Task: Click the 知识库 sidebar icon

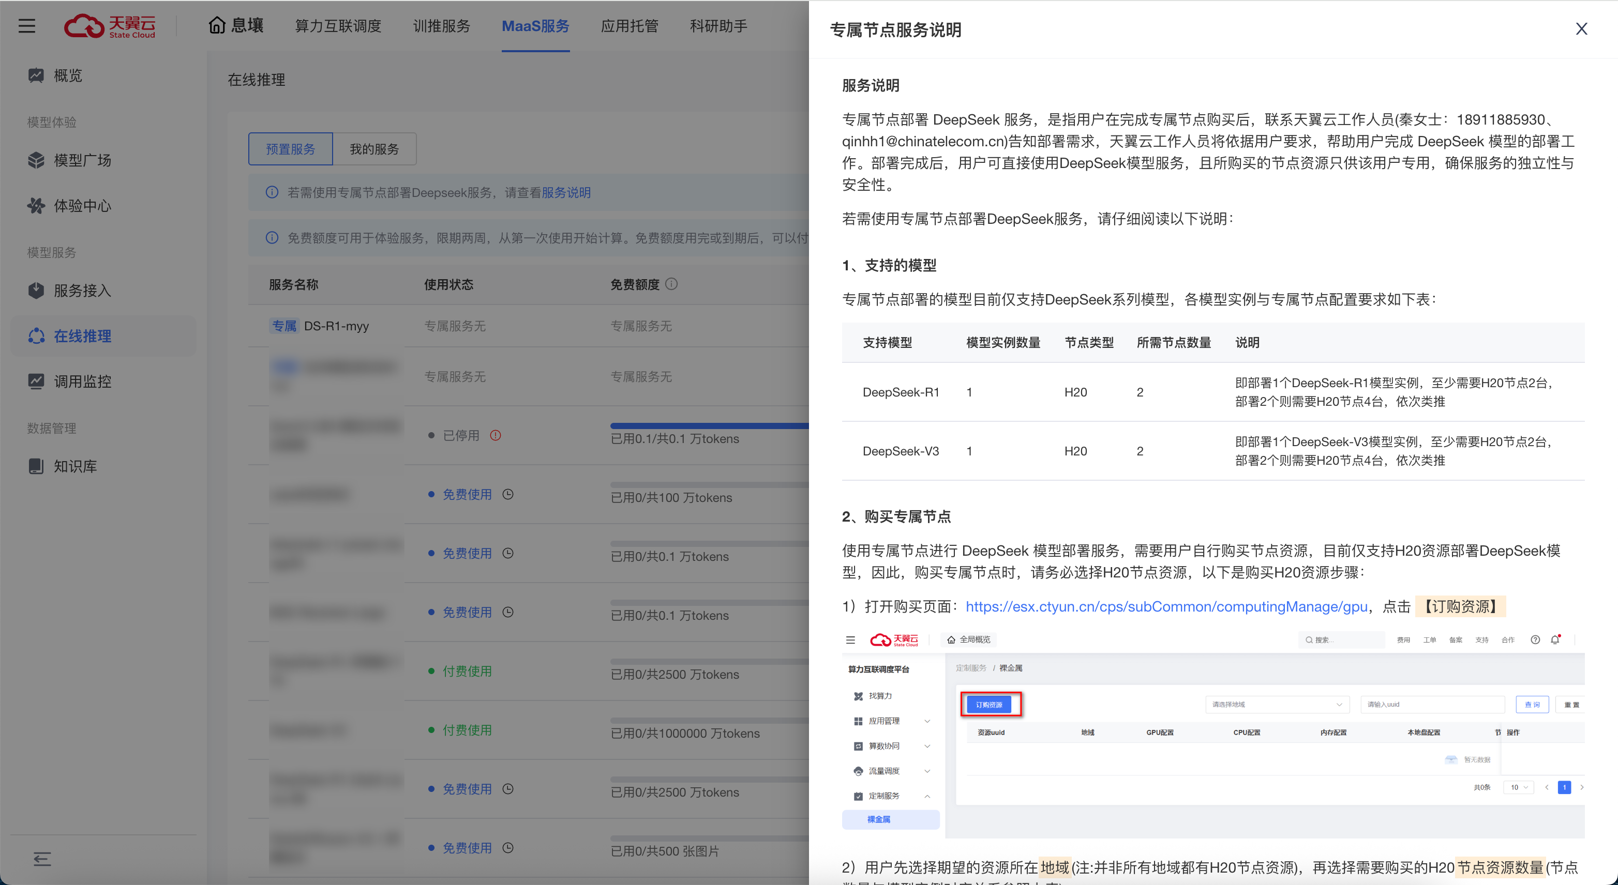Action: pos(36,466)
